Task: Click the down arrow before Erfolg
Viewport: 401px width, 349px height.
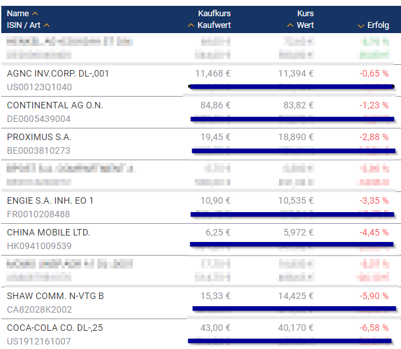Action: pos(361,25)
